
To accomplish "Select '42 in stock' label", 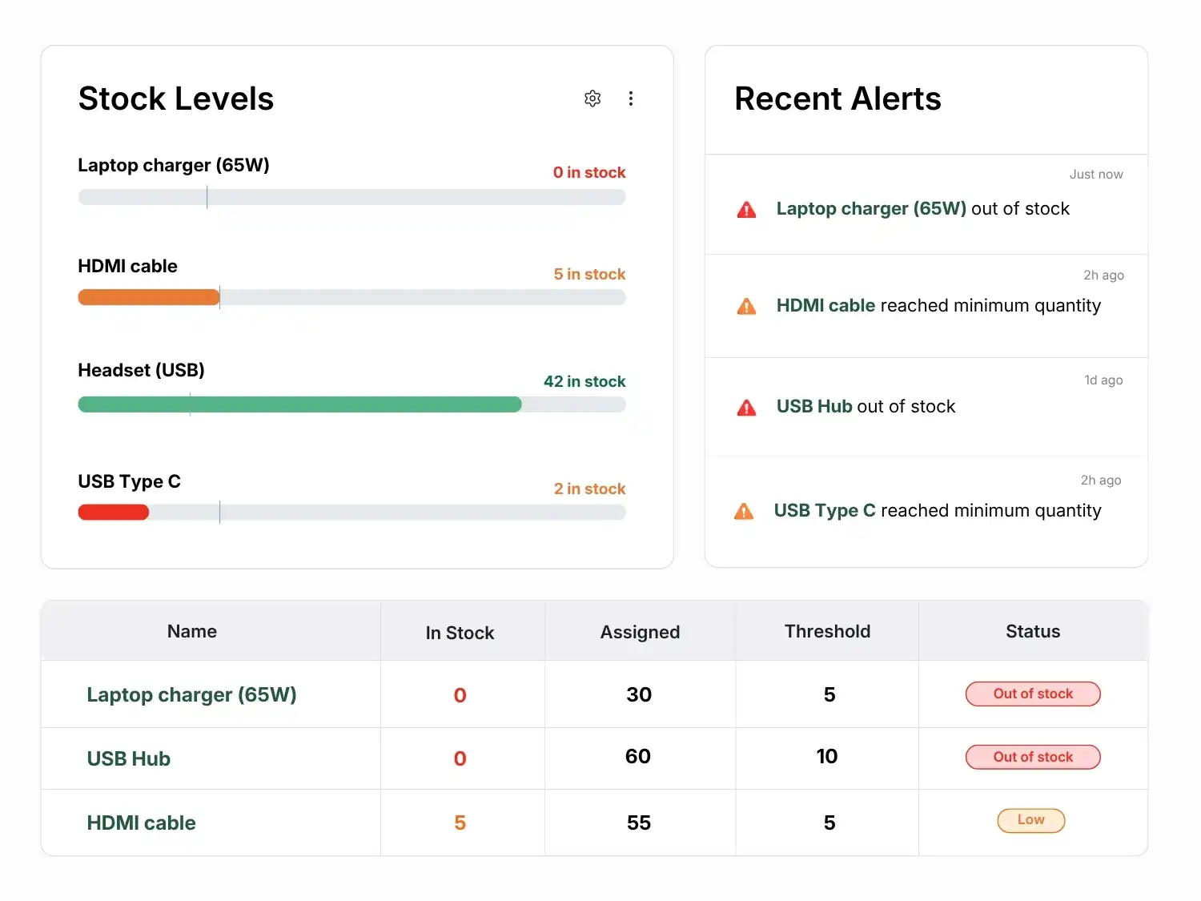I will pos(584,381).
